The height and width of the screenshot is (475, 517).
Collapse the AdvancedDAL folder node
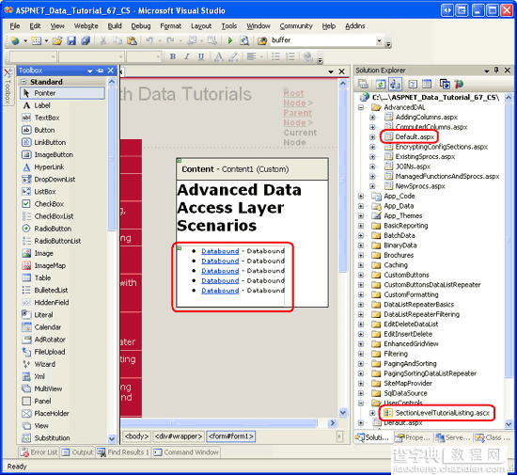pyautogui.click(x=361, y=107)
